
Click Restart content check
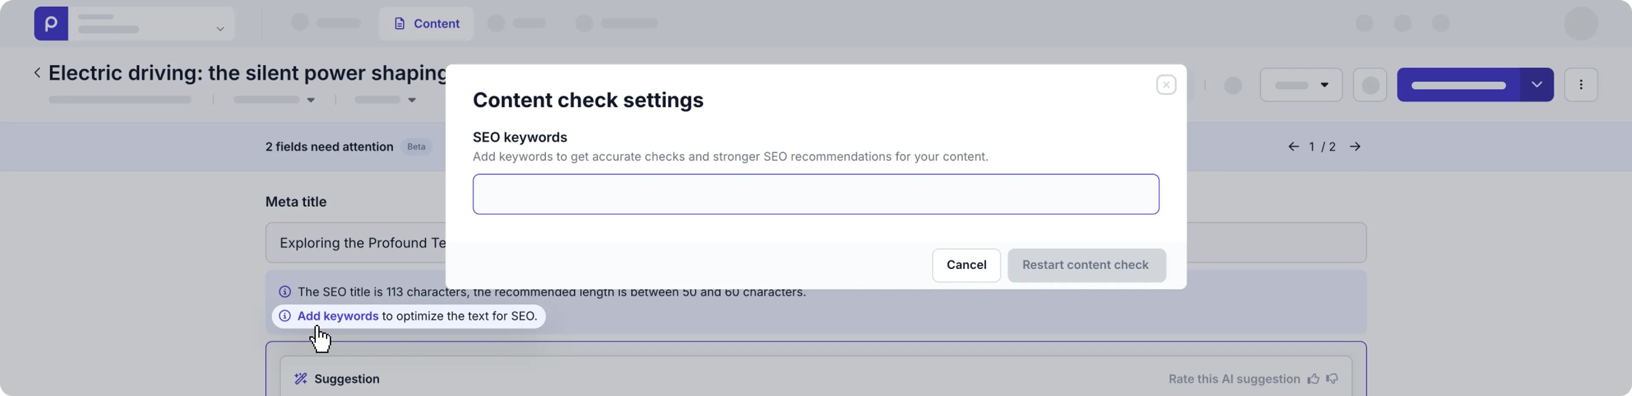pos(1086,265)
